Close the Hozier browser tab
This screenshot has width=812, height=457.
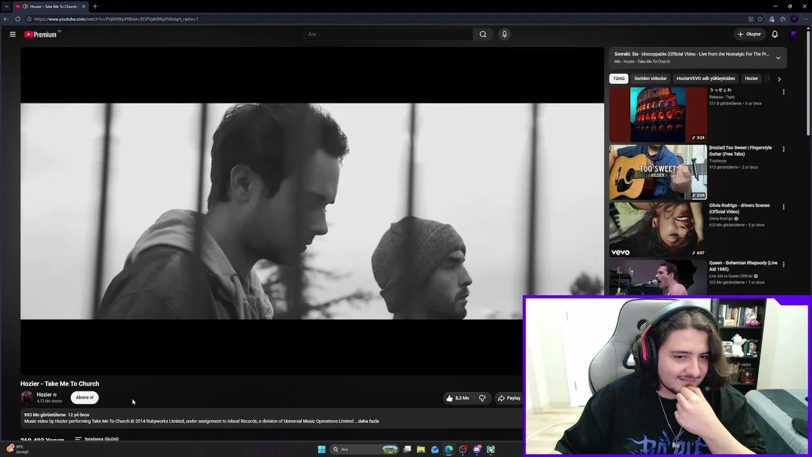(x=83, y=6)
